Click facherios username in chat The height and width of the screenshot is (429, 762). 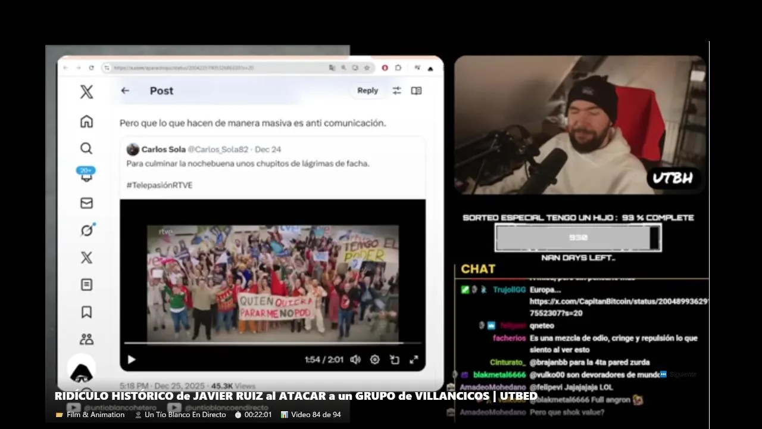coord(509,338)
